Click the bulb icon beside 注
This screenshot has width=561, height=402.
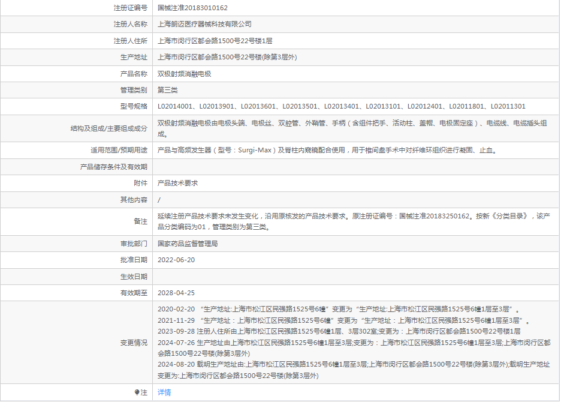click(137, 392)
